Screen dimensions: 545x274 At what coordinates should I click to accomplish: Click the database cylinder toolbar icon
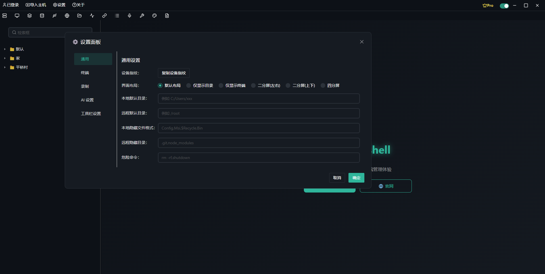42,16
